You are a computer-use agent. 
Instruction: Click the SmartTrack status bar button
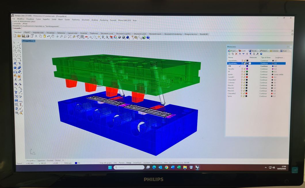click(x=137, y=162)
